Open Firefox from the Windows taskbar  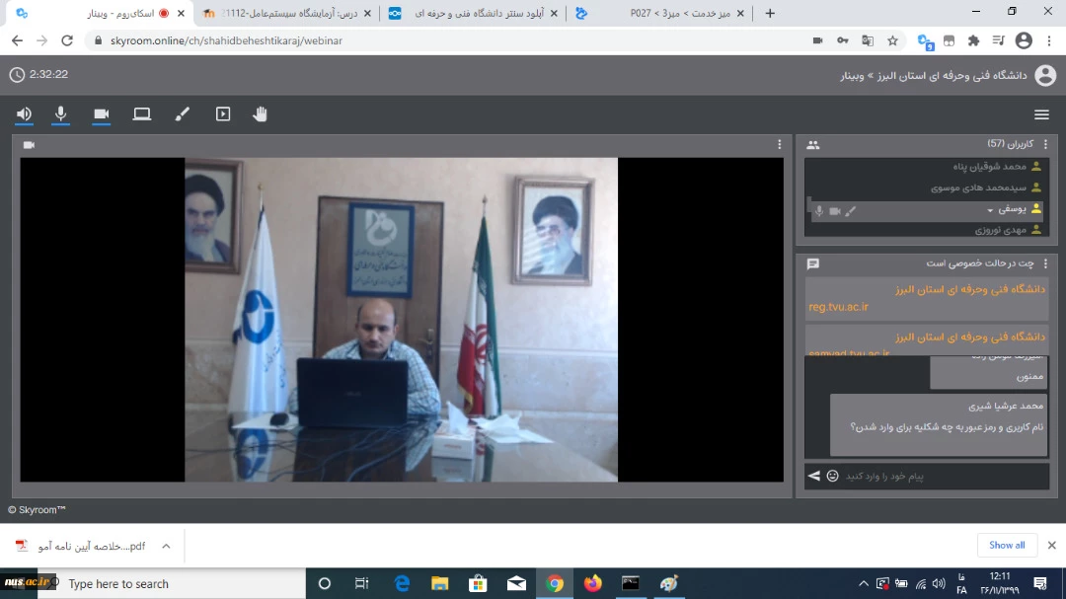pyautogui.click(x=592, y=583)
